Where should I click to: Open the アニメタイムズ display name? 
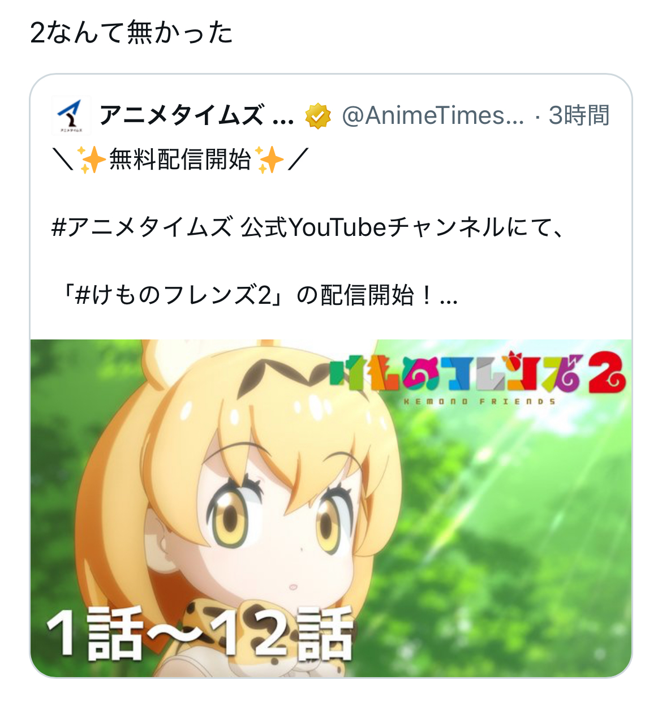point(196,115)
